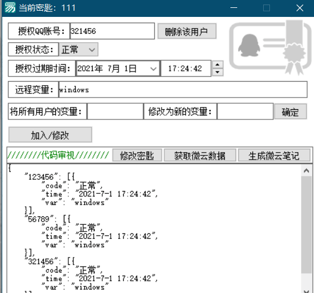314x293 pixels.
Task: Click the "56789" key in the JSON text
Action: tap(39, 219)
